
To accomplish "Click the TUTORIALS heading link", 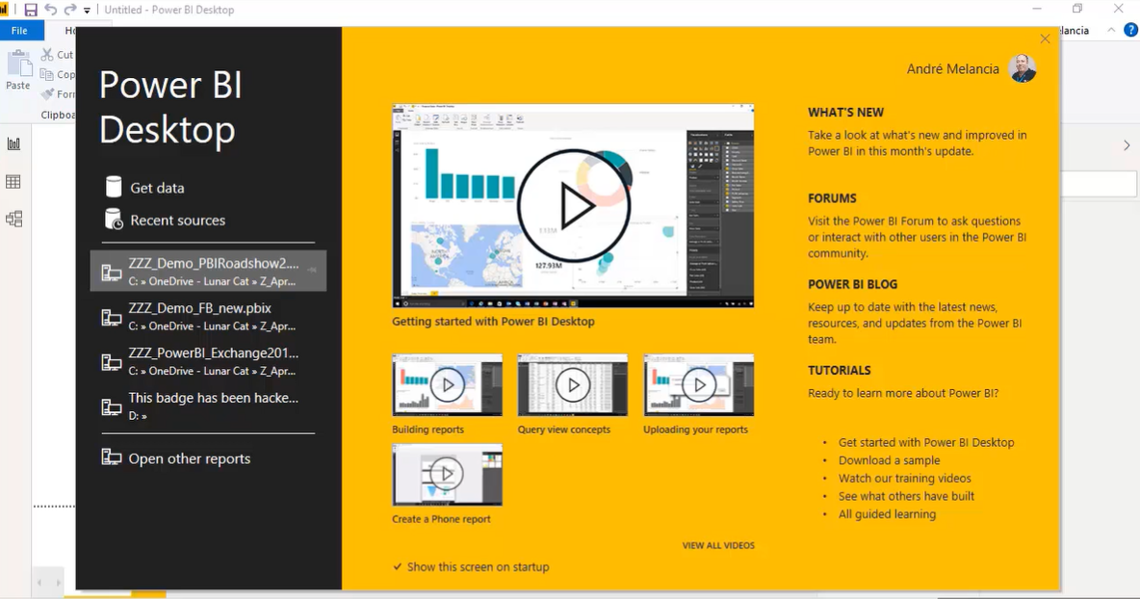I will click(839, 370).
